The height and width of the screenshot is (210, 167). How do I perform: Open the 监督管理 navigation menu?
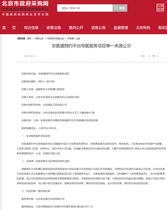tap(121, 28)
